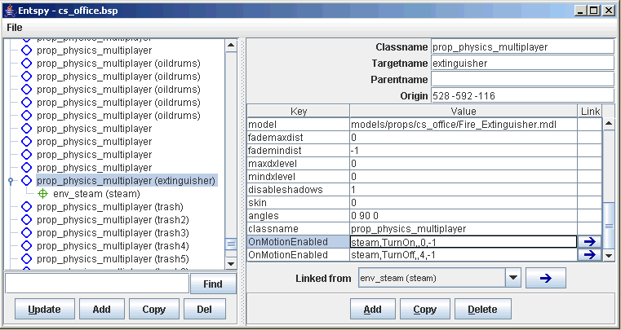Select the env_steam (steam) tree item
This screenshot has height=330, width=621.
coord(96,194)
